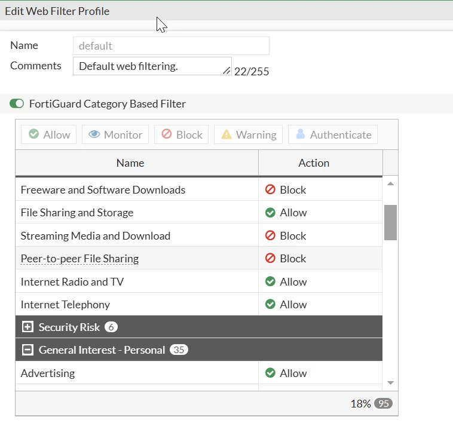Click the Allow action button
Viewport: 453px width, 426px height.
tap(49, 134)
